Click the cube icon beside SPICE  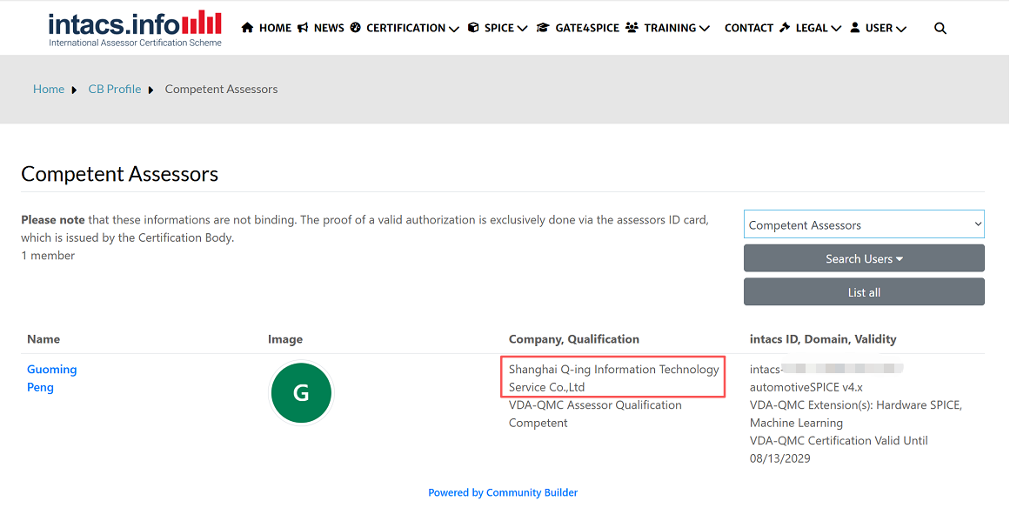coord(473,28)
